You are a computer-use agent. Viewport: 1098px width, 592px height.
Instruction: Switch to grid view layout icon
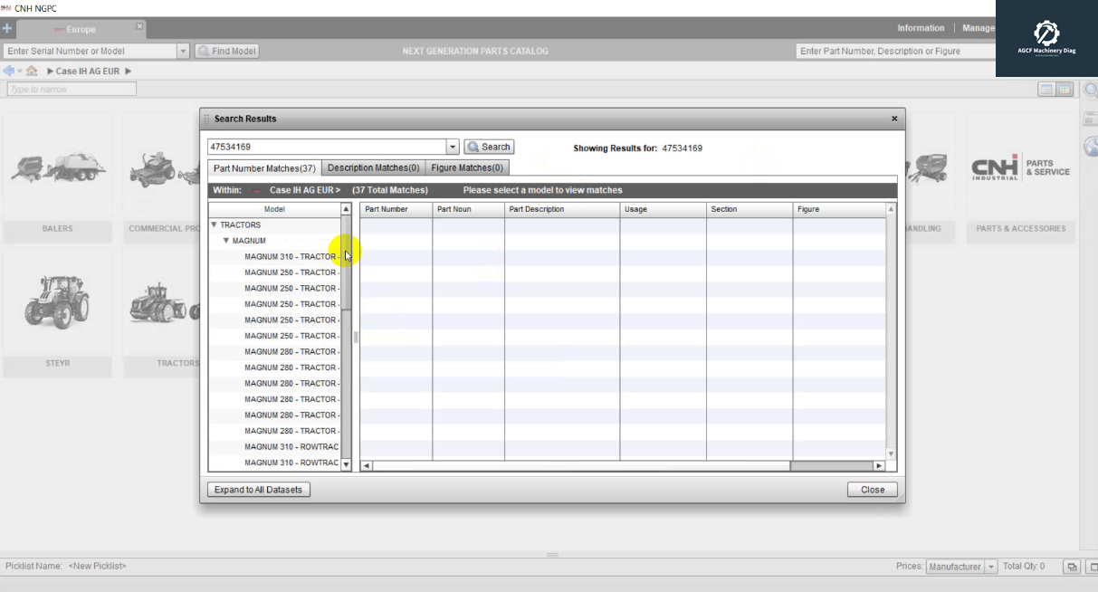[x=1065, y=90]
